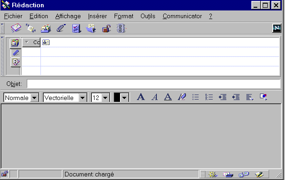Open the Mailbox component bar icon
The image size is (285, 180).
pos(228,175)
